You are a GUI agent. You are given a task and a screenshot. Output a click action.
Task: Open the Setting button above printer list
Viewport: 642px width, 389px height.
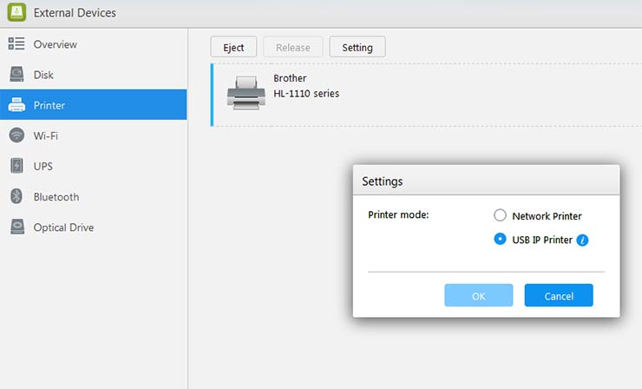pyautogui.click(x=357, y=48)
